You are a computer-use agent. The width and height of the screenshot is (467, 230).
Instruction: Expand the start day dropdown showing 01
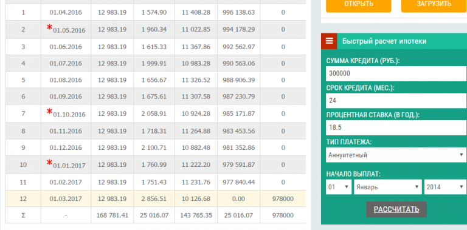click(339, 187)
